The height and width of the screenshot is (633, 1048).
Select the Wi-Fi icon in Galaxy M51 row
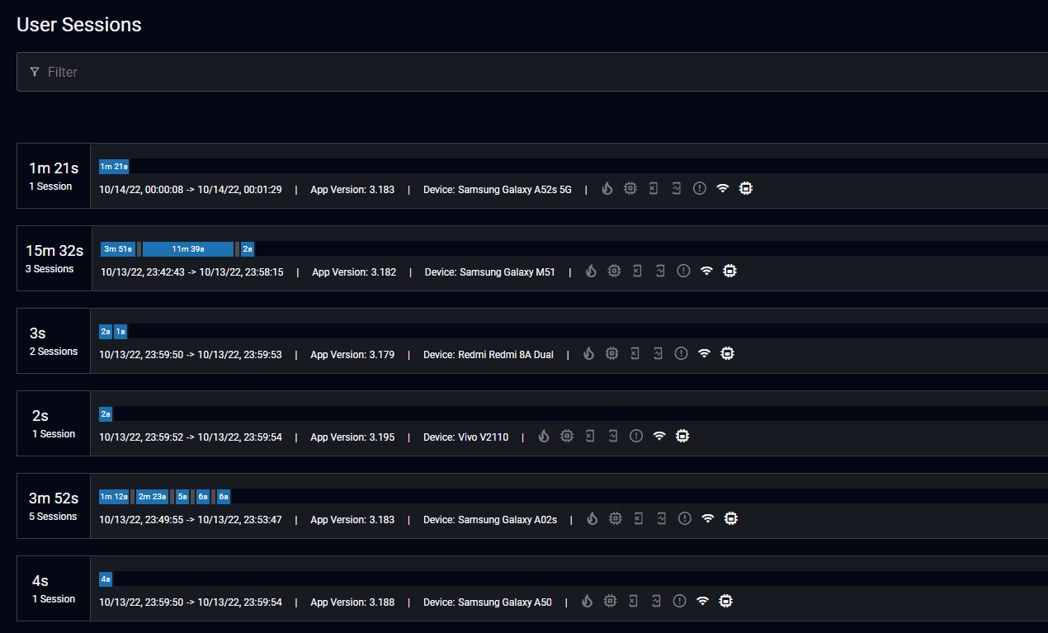[x=706, y=271]
